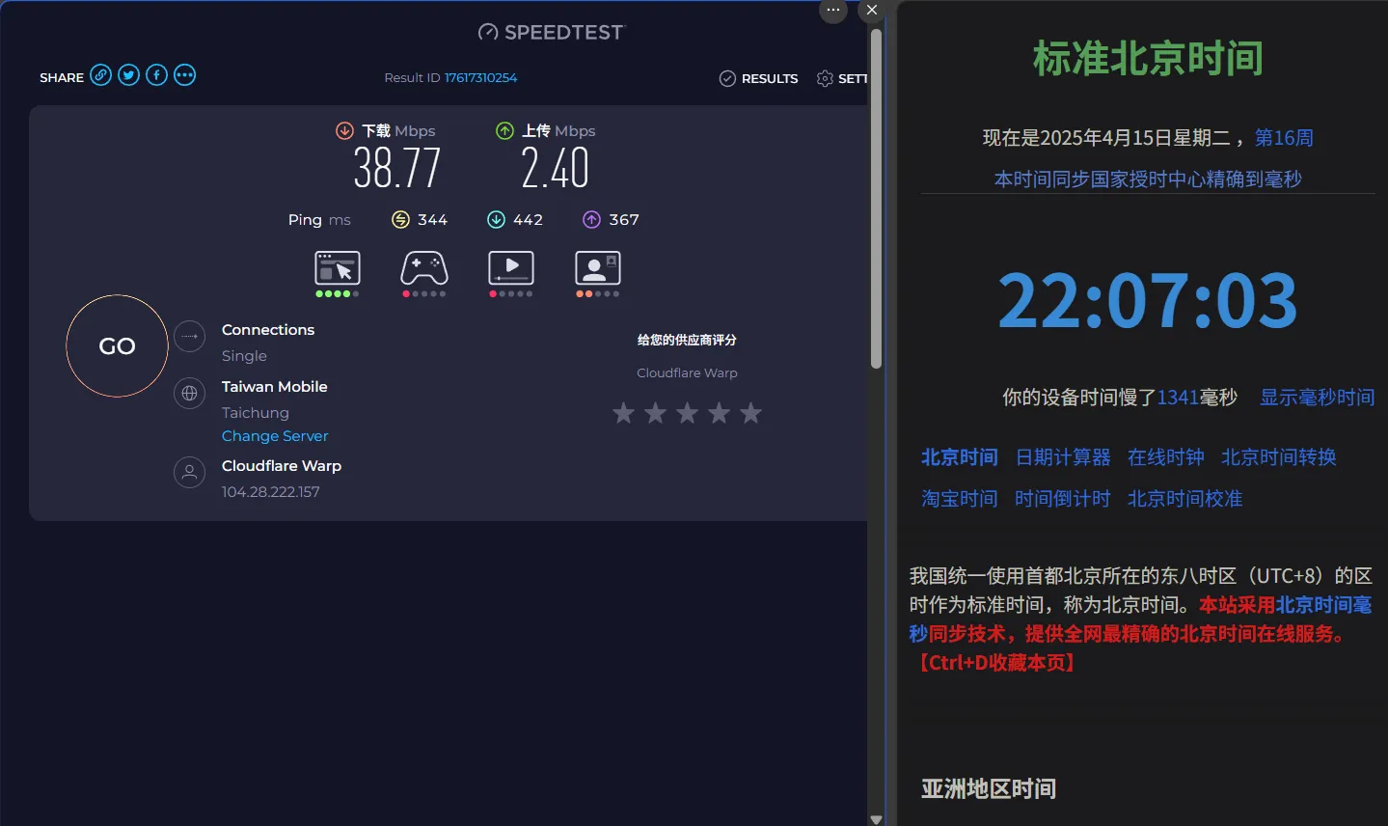Click 显示毫秒时间 to show milliseconds

(x=1317, y=398)
